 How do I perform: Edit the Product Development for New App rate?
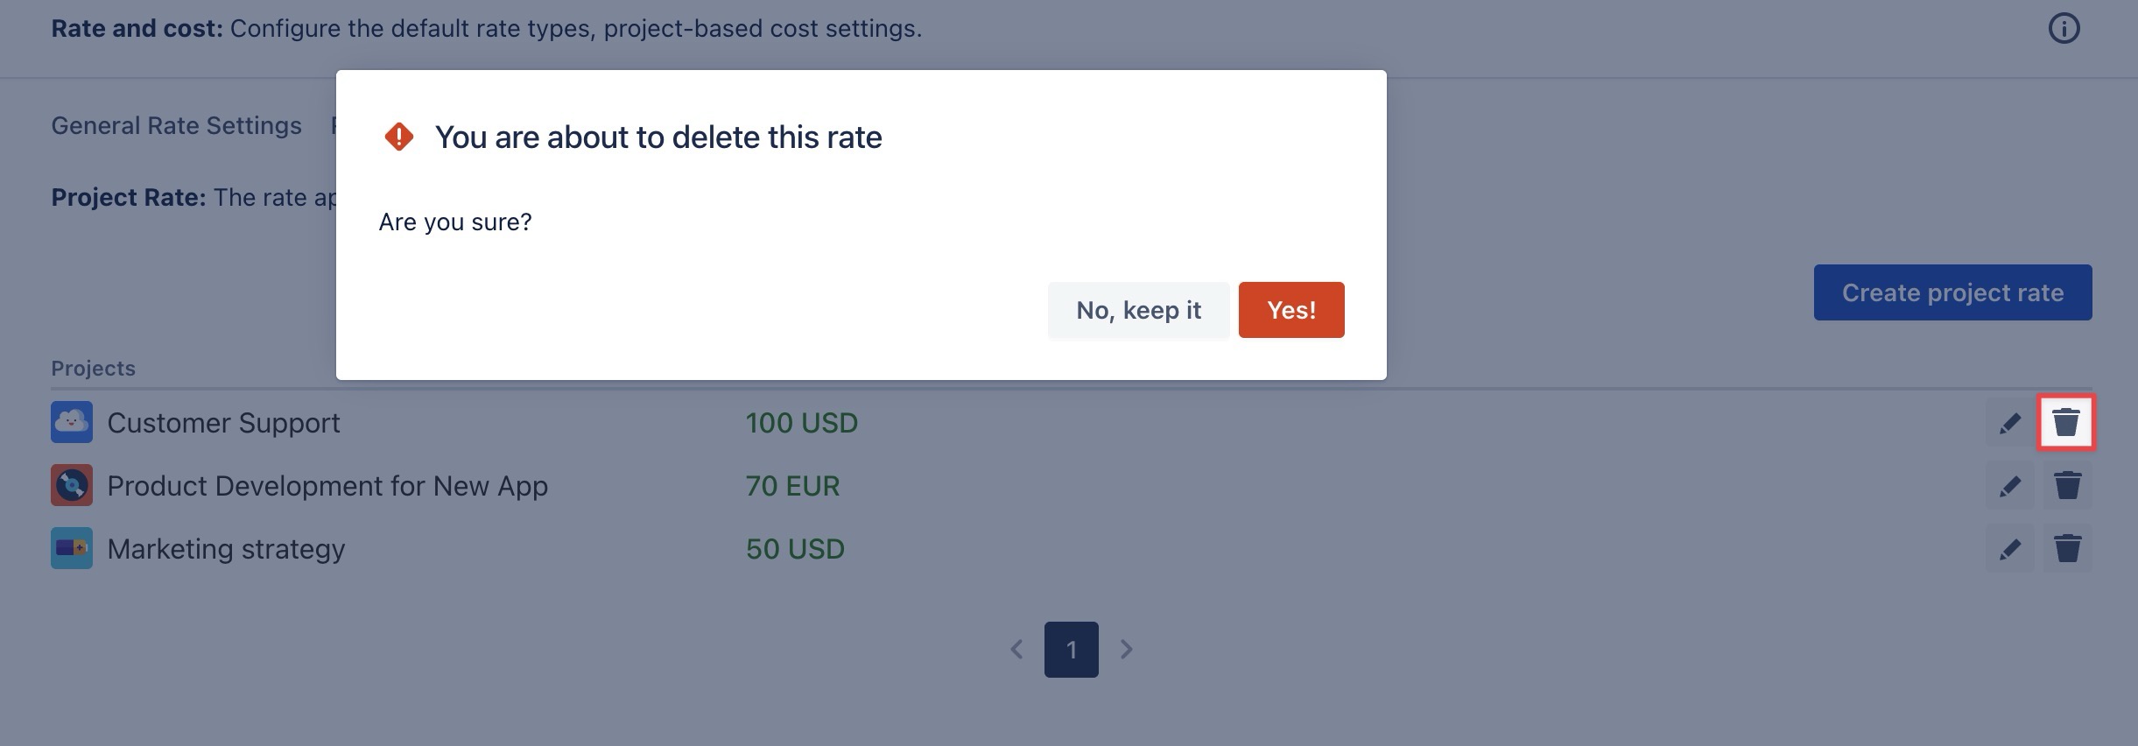pos(2010,486)
